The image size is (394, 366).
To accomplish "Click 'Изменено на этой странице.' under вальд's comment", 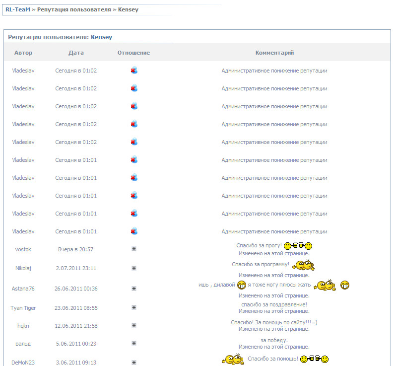I will (x=274, y=347).
